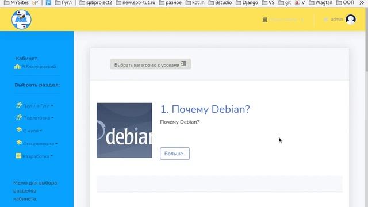Expand the С нуля sidebar section
The width and height of the screenshot is (368, 207).
[29, 131]
